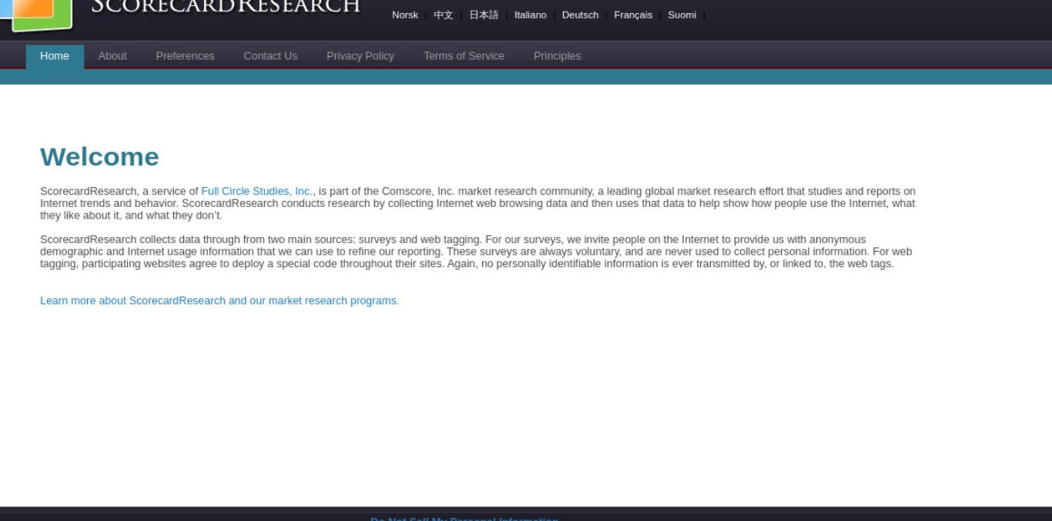1052x521 pixels.
Task: Switch language to 中文
Action: point(444,15)
